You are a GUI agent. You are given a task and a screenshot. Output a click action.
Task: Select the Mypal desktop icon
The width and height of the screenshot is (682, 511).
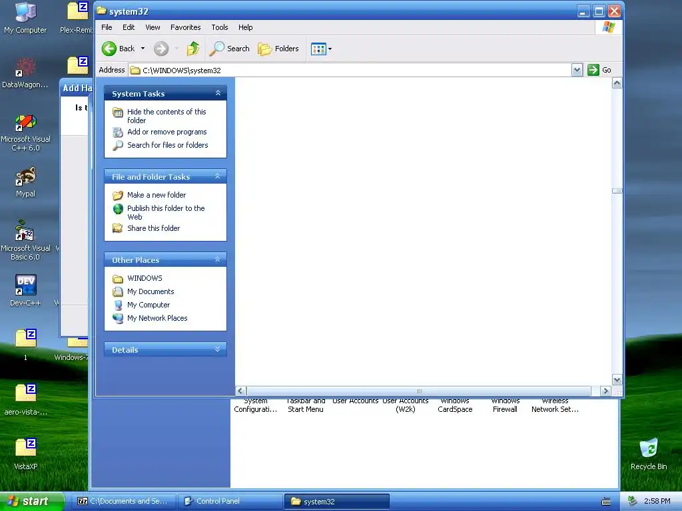click(x=25, y=182)
